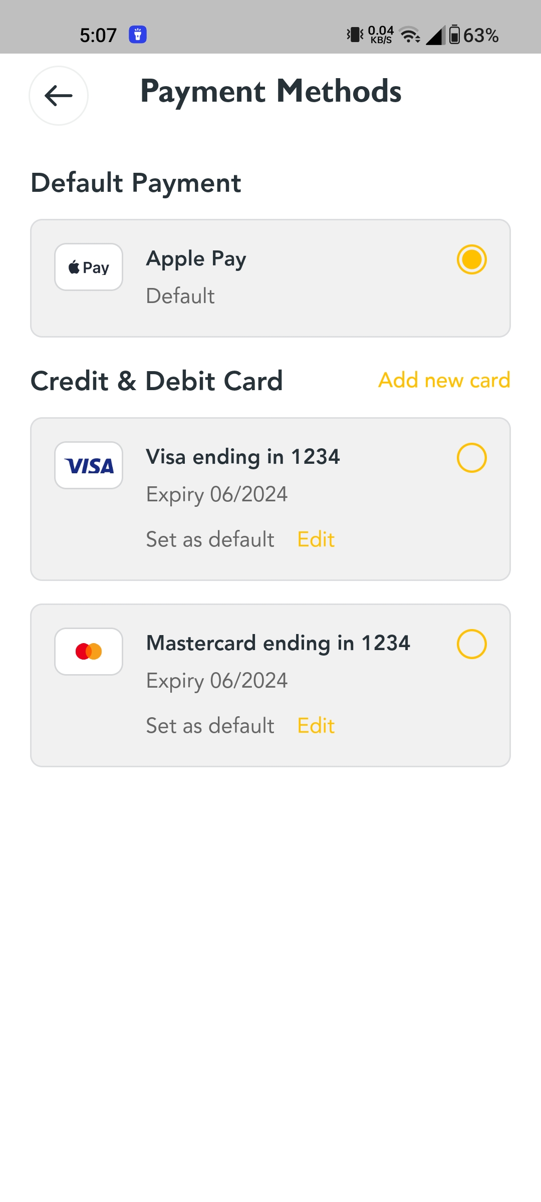Edit the Mastercard details
Viewport: 541px width, 1202px height.
(x=316, y=726)
